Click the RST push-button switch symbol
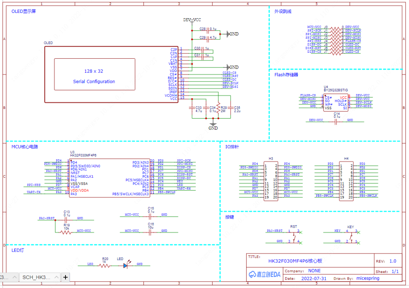Screen dimensions: 409x288 (294, 236)
